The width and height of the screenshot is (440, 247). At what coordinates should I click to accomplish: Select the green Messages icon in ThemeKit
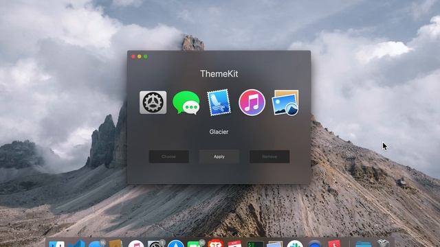186,102
